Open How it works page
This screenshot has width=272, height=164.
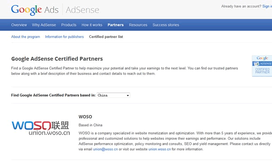(x=92, y=25)
